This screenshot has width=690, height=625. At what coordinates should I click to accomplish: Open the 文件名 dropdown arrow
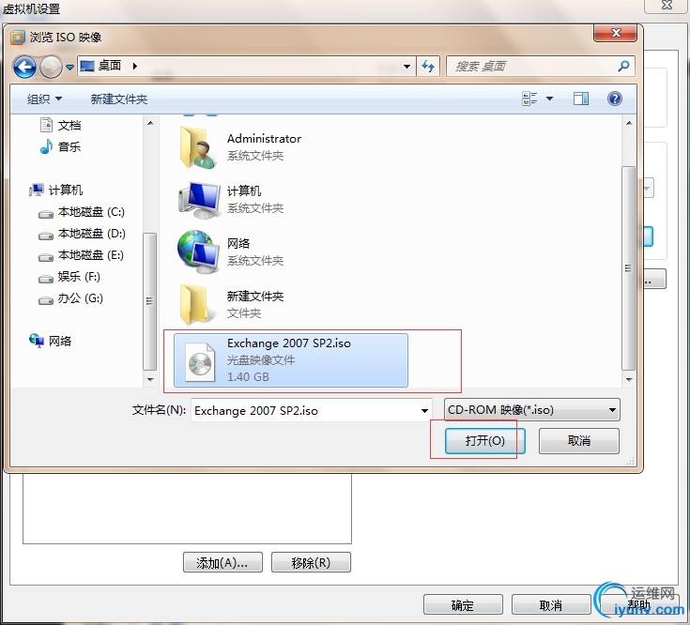click(424, 410)
